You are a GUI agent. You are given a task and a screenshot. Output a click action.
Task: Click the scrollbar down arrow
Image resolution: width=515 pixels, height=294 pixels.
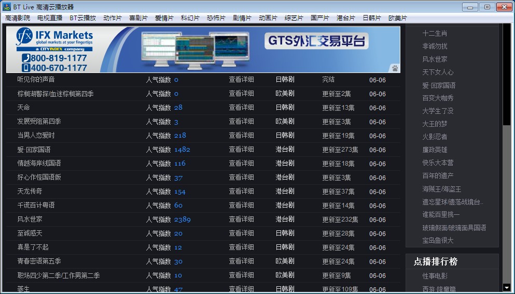pyautogui.click(x=507, y=287)
